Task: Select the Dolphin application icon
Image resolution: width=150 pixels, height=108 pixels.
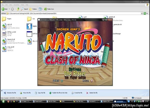Action: pos(29,26)
